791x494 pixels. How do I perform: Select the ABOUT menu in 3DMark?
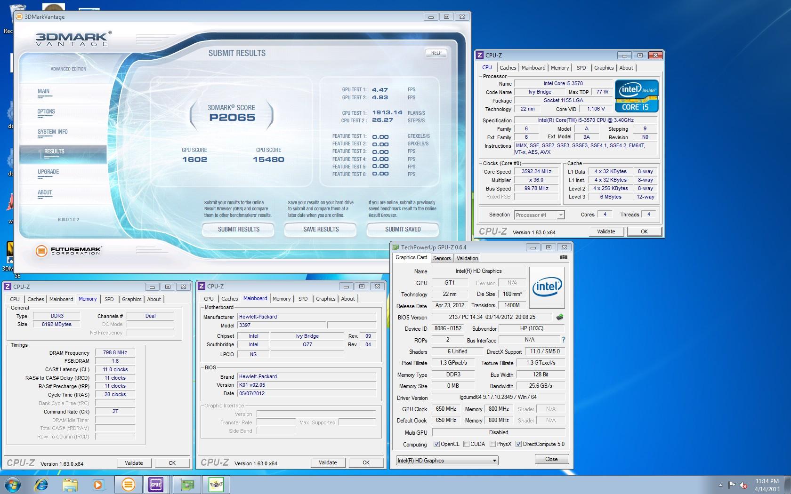click(x=45, y=192)
